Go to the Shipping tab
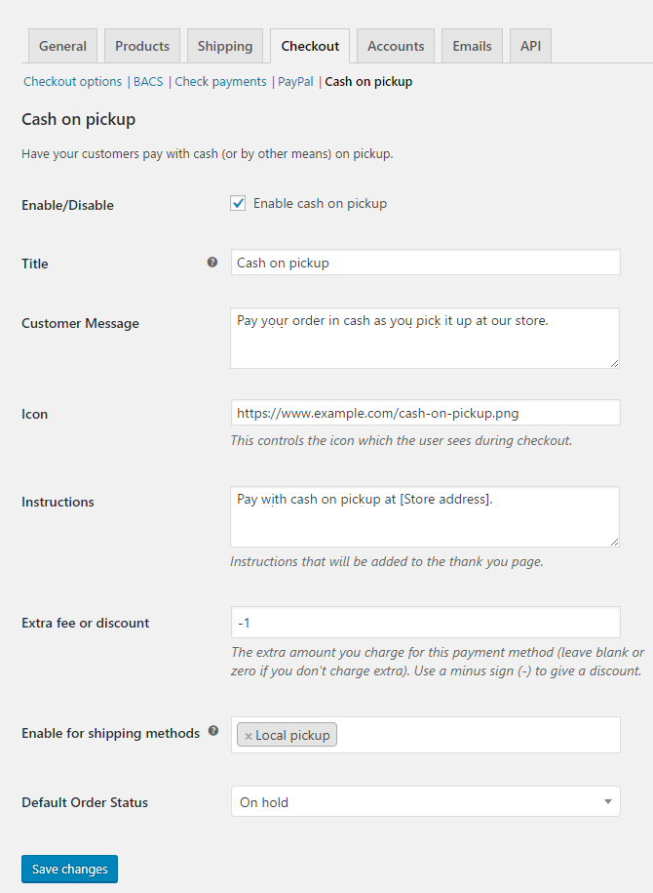Image resolution: width=653 pixels, height=893 pixels. tap(225, 46)
